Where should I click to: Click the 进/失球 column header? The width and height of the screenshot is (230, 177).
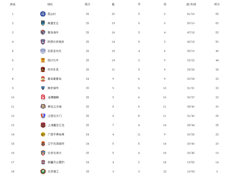tap(191, 4)
